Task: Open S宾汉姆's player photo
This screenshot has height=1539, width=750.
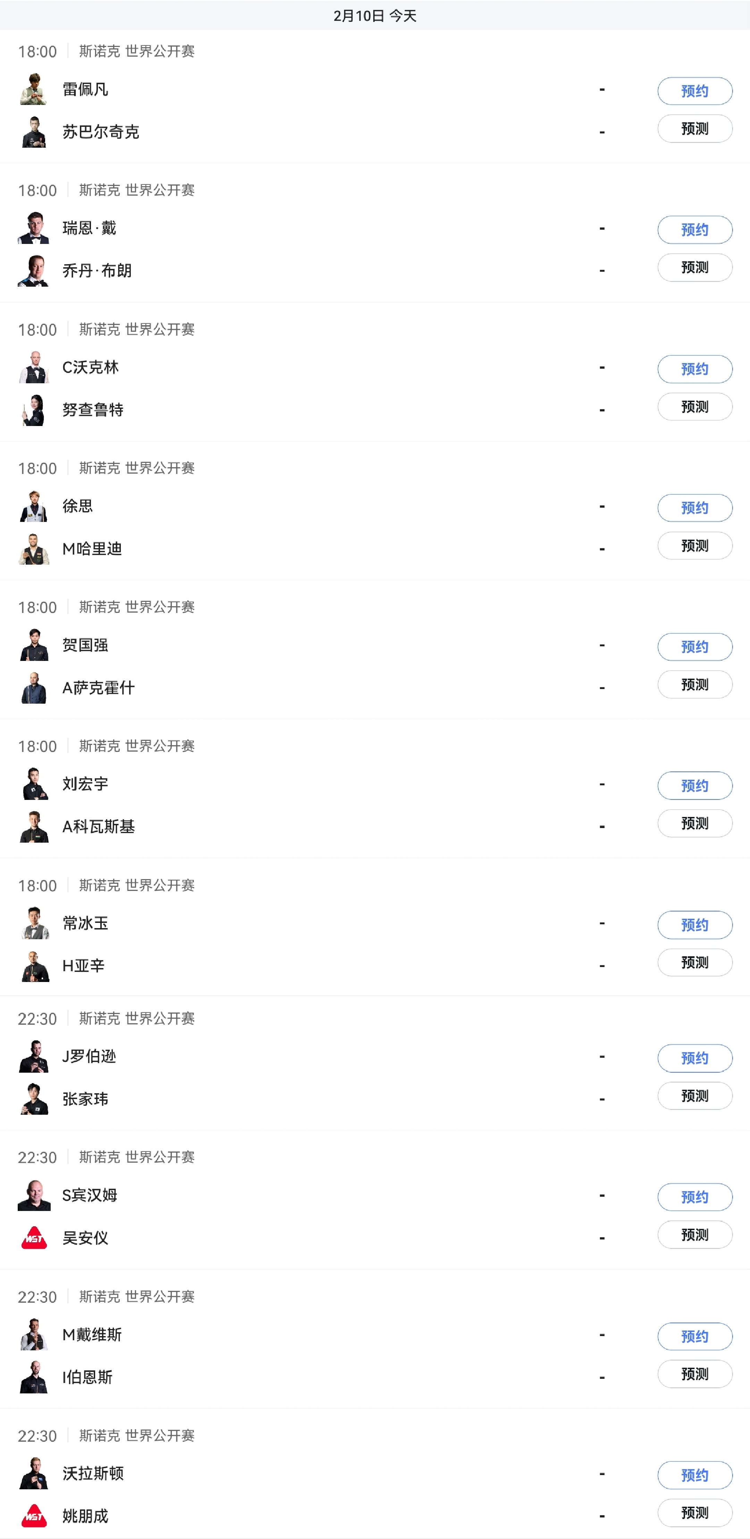Action: click(34, 1195)
